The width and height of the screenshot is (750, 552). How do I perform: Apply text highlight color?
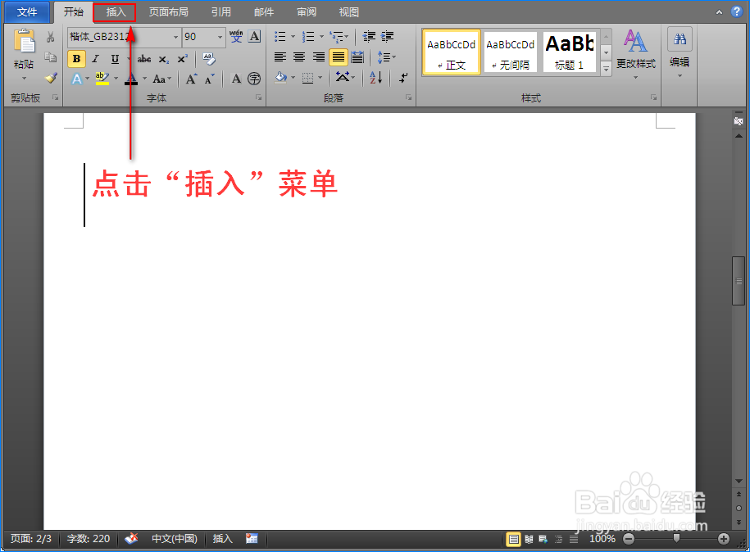pos(100,77)
